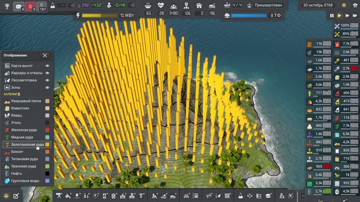Image resolution: width=360 pixels, height=202 pixels.
Task: Select Нефть in deposits list
Action: (x=27, y=173)
